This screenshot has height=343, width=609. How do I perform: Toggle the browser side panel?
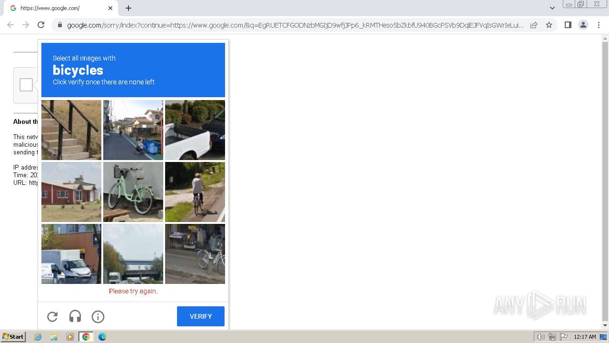pyautogui.click(x=568, y=25)
